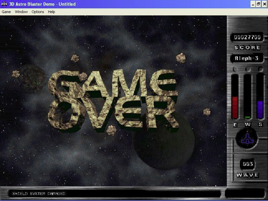268x201 pixels.
Task: Click the wave counter 003
Action: [248, 164]
